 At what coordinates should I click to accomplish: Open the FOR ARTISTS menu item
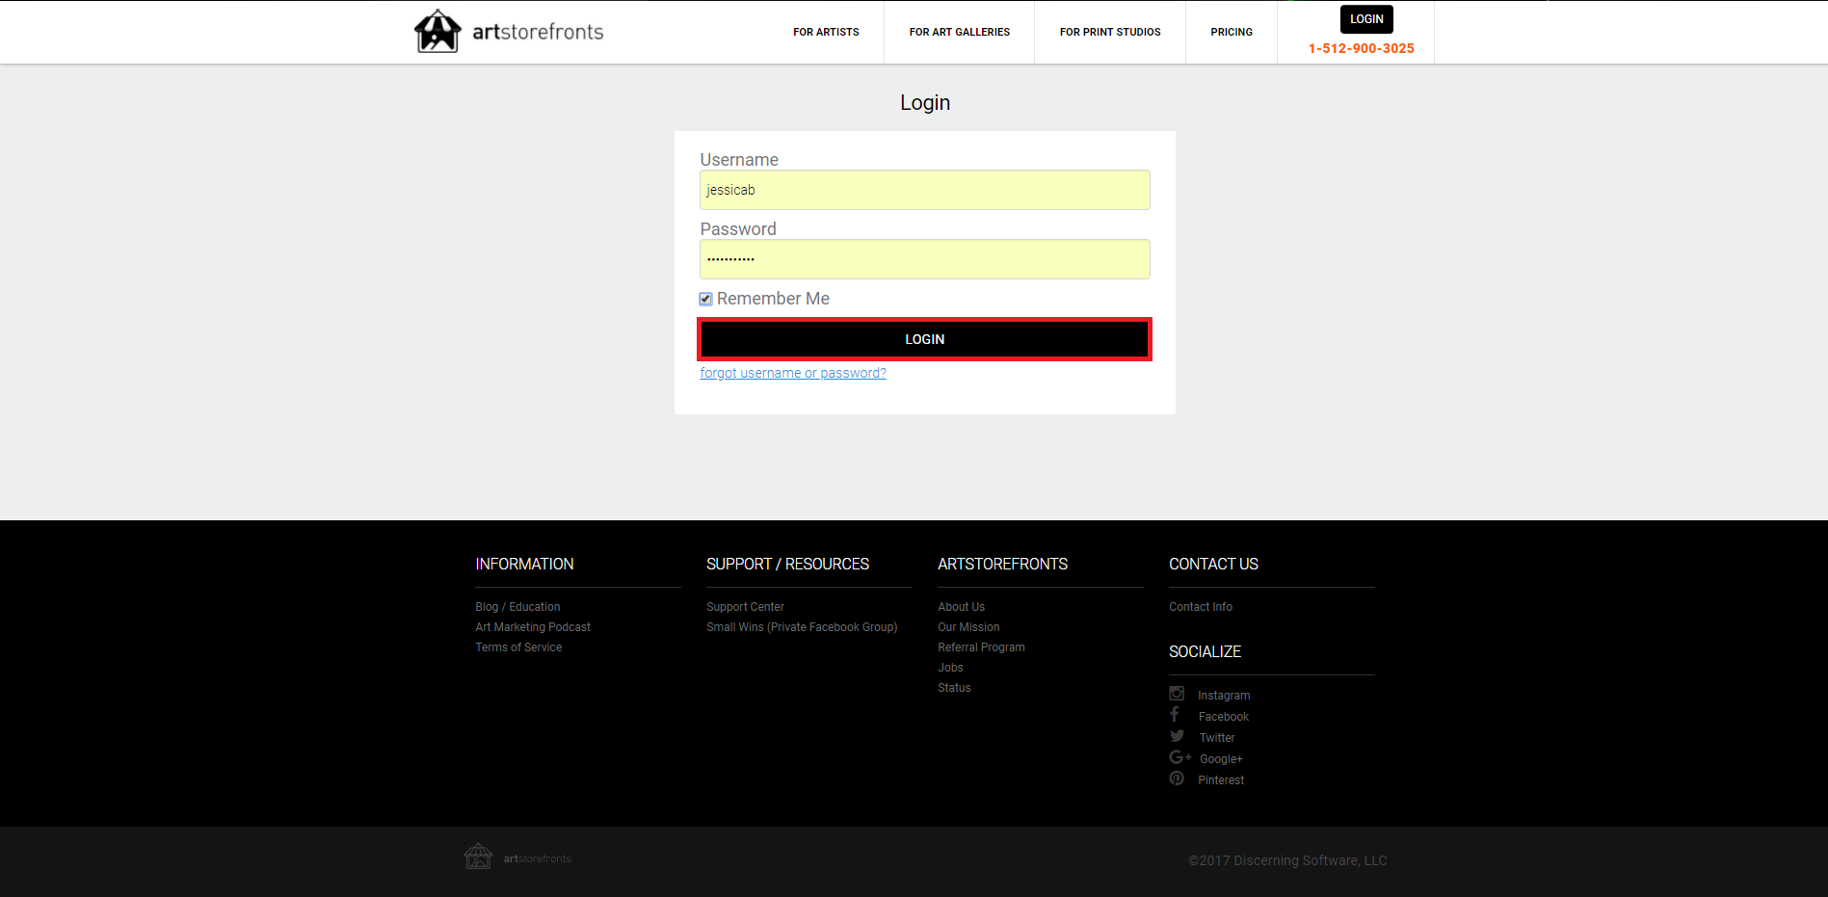coord(826,32)
